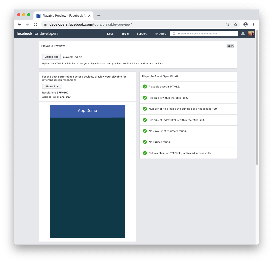Bookmark page with the star icon

236,24
